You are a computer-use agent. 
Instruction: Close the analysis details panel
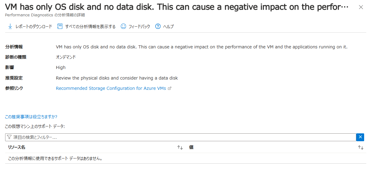361,7
